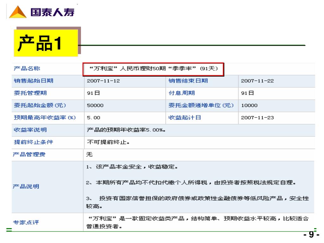Select the increment value 10000
The height and width of the screenshot is (243, 324).
[249, 105]
